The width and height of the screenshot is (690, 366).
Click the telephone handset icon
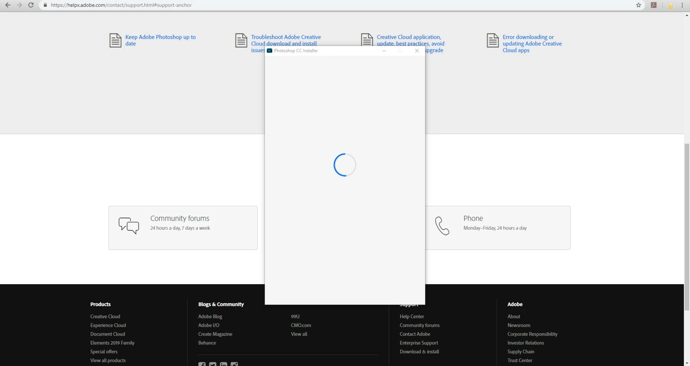click(442, 226)
